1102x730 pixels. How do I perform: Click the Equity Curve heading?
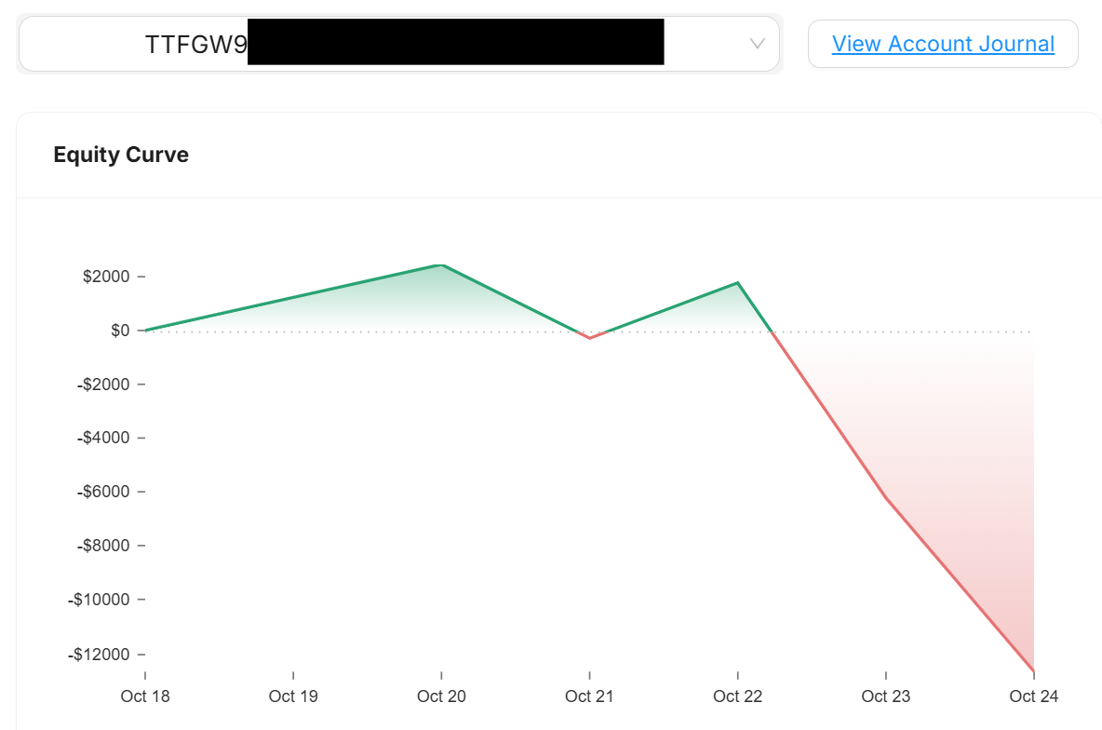121,155
